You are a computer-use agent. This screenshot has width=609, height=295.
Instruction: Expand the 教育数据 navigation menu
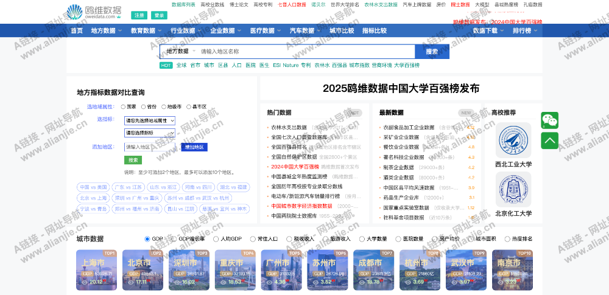(x=146, y=30)
